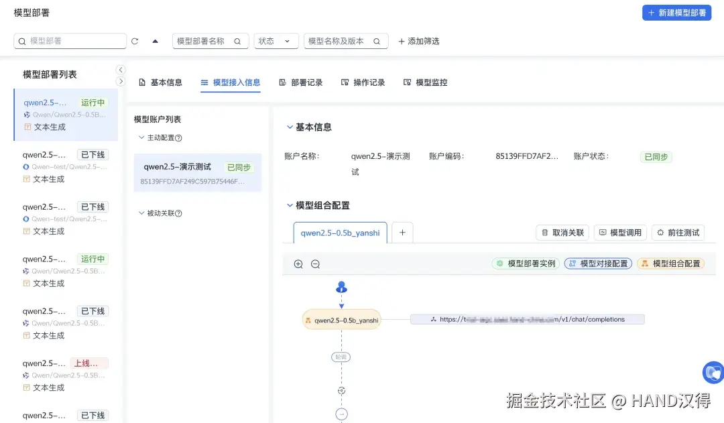This screenshot has width=724, height=423.
Task: Click the 新建模型部署 button
Action: (x=676, y=13)
